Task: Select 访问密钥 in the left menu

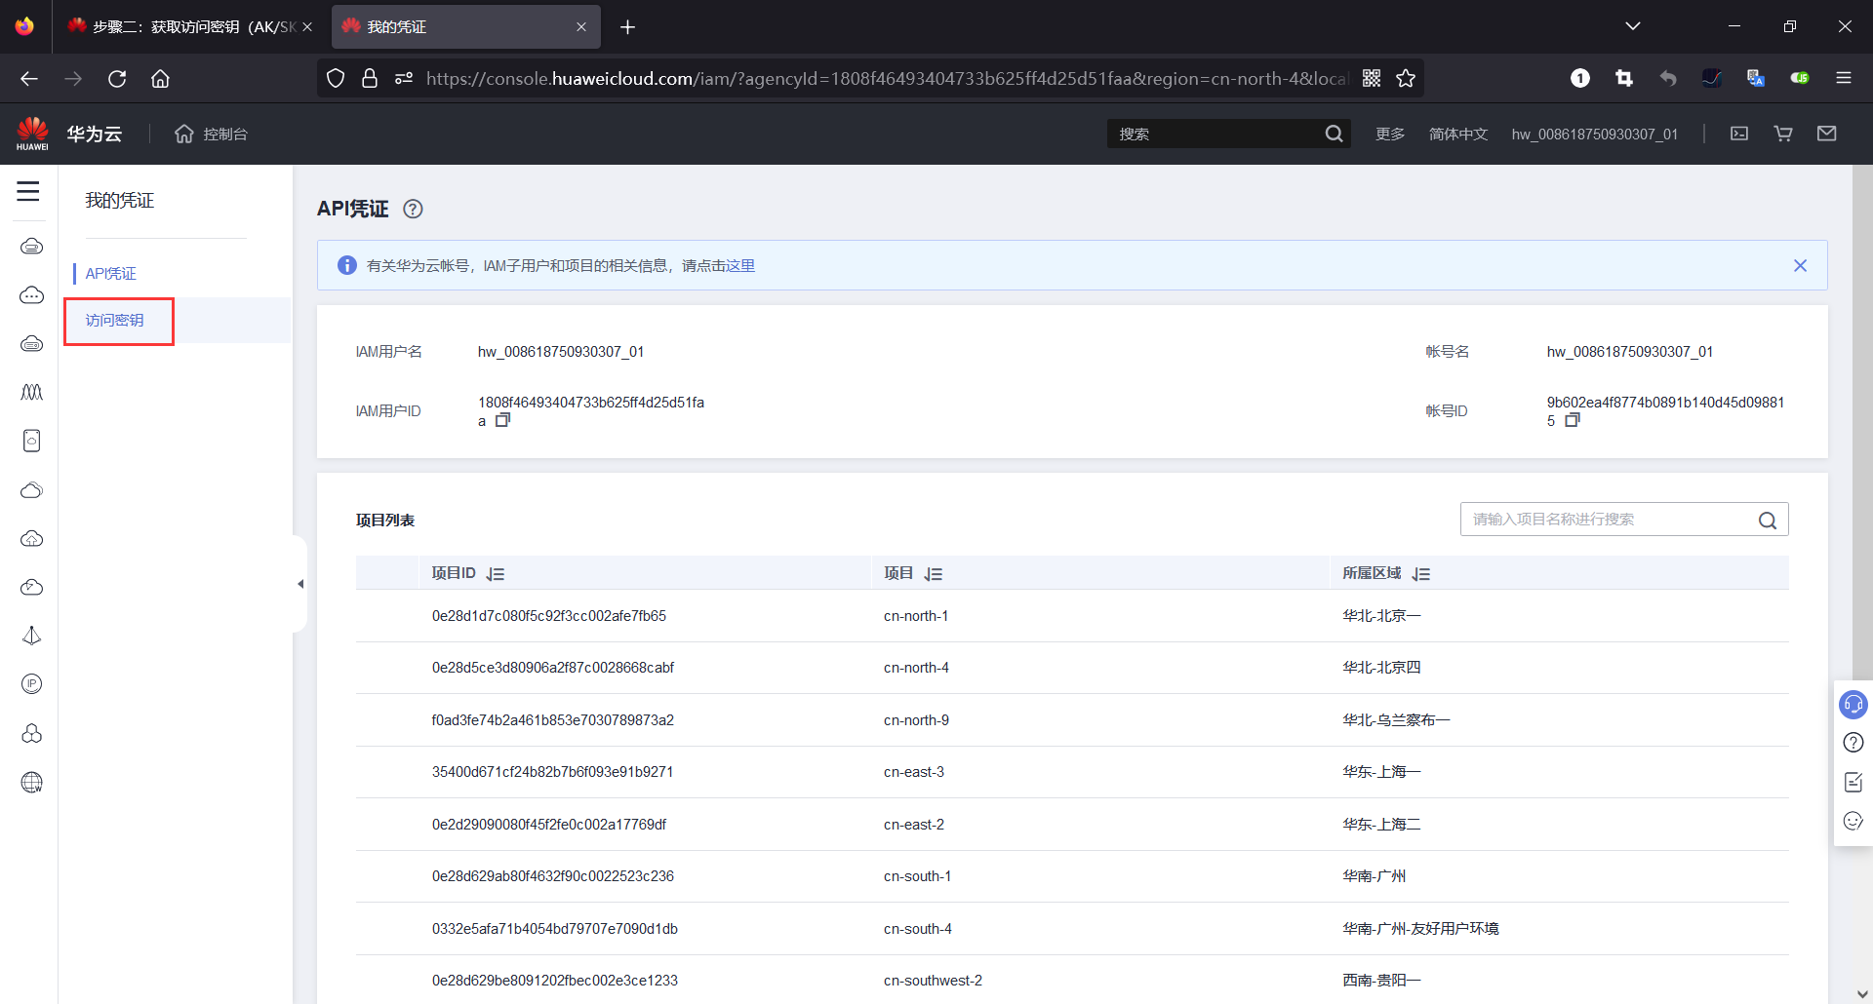Action: click(114, 321)
